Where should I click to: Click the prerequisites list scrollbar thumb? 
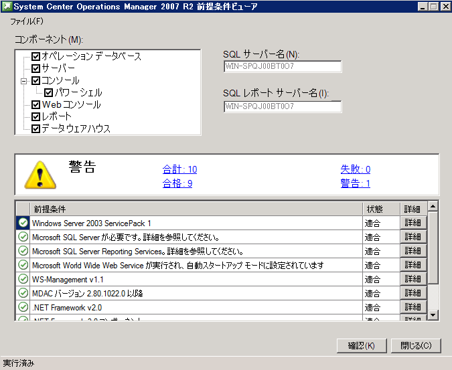coord(433,248)
